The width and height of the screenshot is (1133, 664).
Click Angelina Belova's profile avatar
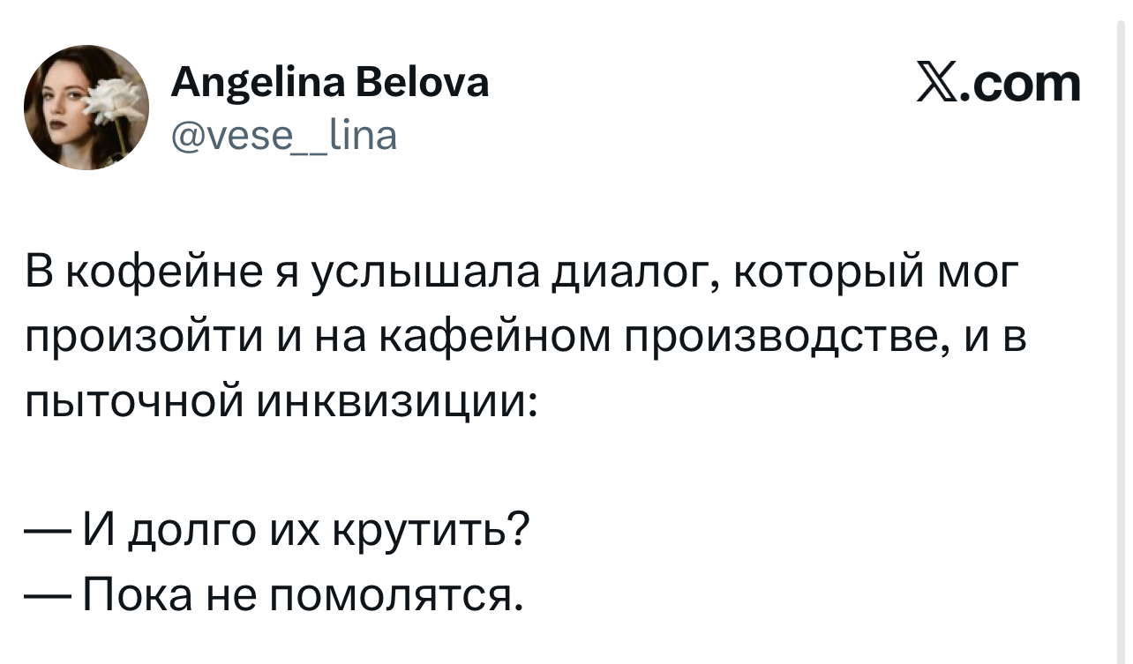pos(86,108)
